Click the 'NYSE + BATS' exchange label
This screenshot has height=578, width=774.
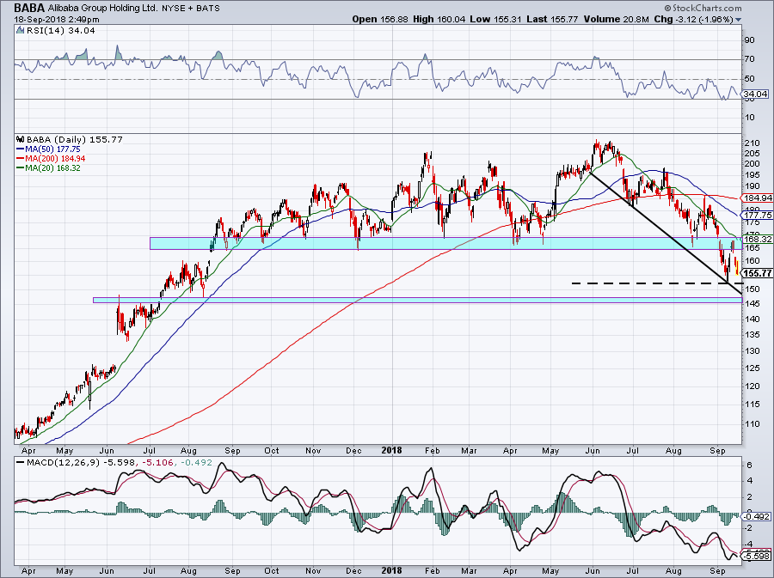[191, 9]
